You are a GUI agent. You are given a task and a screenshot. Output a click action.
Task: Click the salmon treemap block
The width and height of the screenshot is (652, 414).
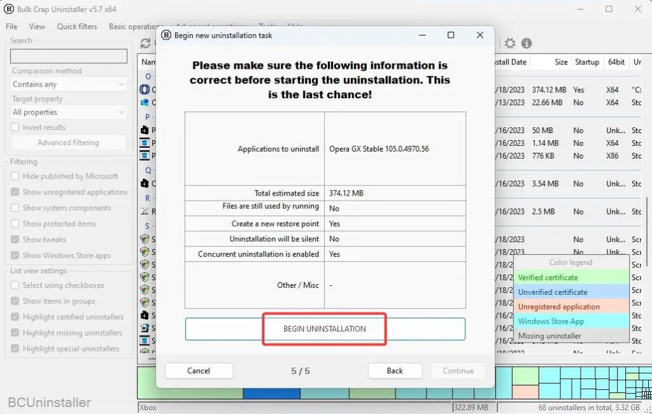(x=525, y=392)
